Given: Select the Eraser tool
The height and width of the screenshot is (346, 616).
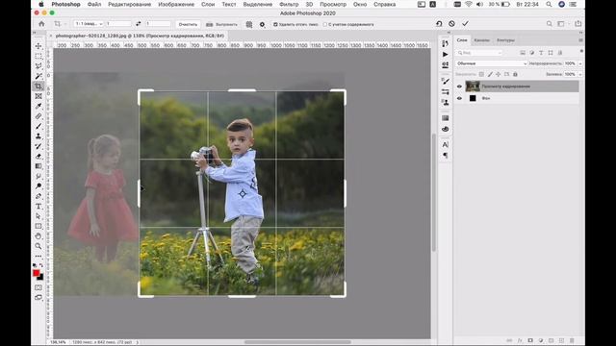Looking at the screenshot, I should tap(38, 156).
